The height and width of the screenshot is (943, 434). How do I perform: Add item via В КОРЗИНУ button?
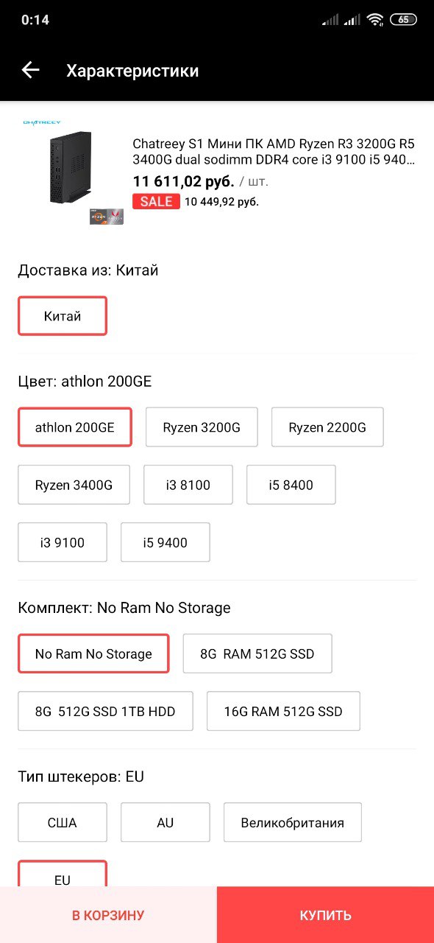[108, 915]
